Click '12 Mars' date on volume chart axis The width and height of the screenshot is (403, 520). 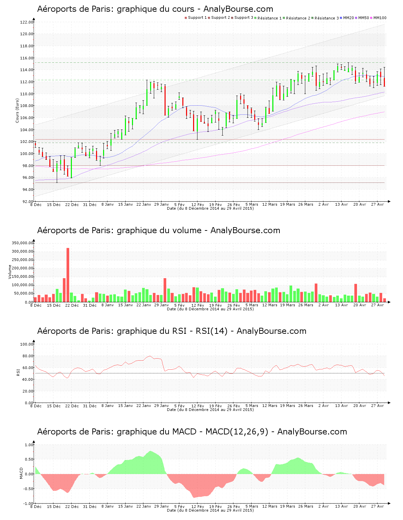click(270, 305)
